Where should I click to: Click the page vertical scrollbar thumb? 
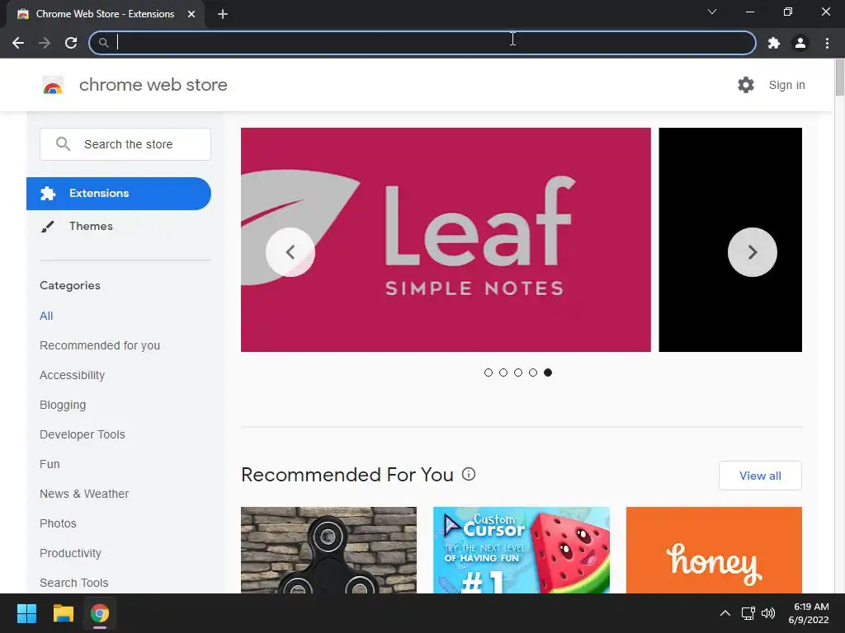click(839, 78)
